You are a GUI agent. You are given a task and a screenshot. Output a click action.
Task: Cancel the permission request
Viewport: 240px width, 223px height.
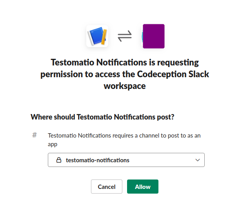click(107, 187)
